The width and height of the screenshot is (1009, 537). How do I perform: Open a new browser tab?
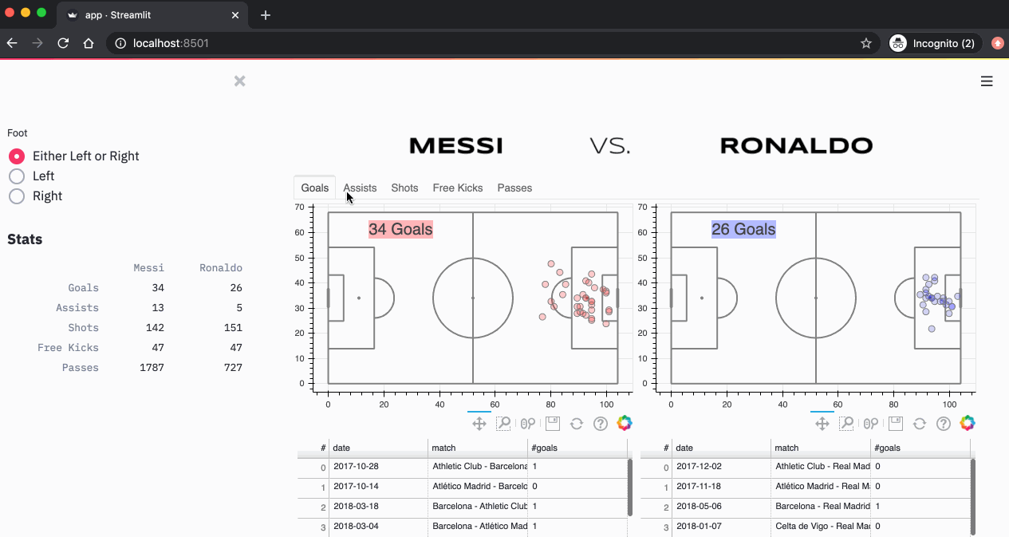point(266,15)
